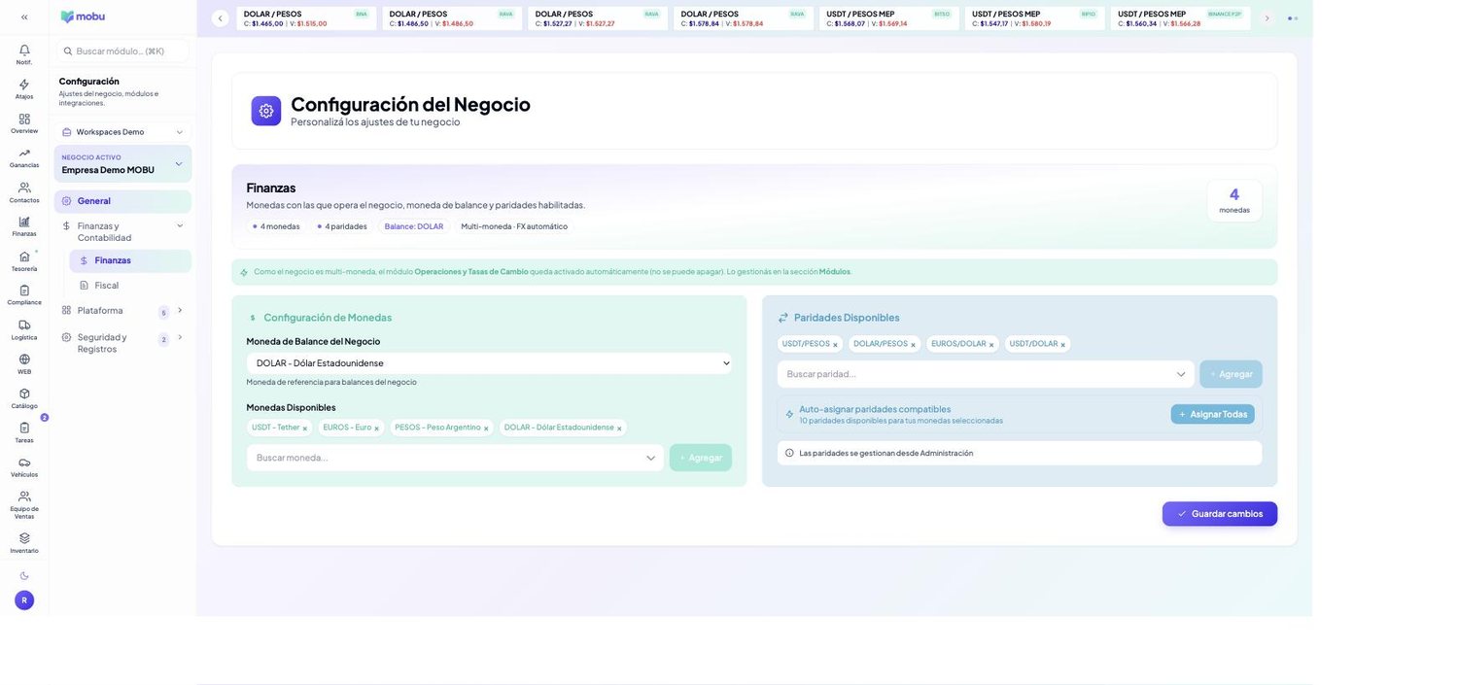Select General settings item
The width and height of the screenshot is (1458, 685).
(122, 201)
